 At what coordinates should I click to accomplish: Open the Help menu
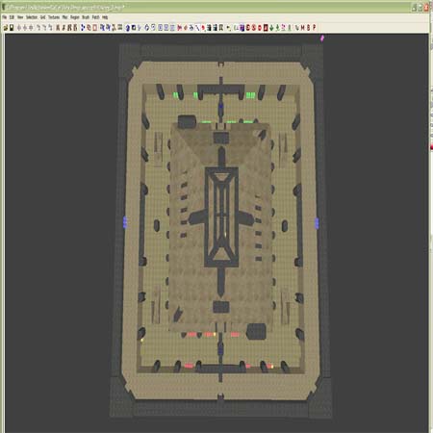[105, 17]
